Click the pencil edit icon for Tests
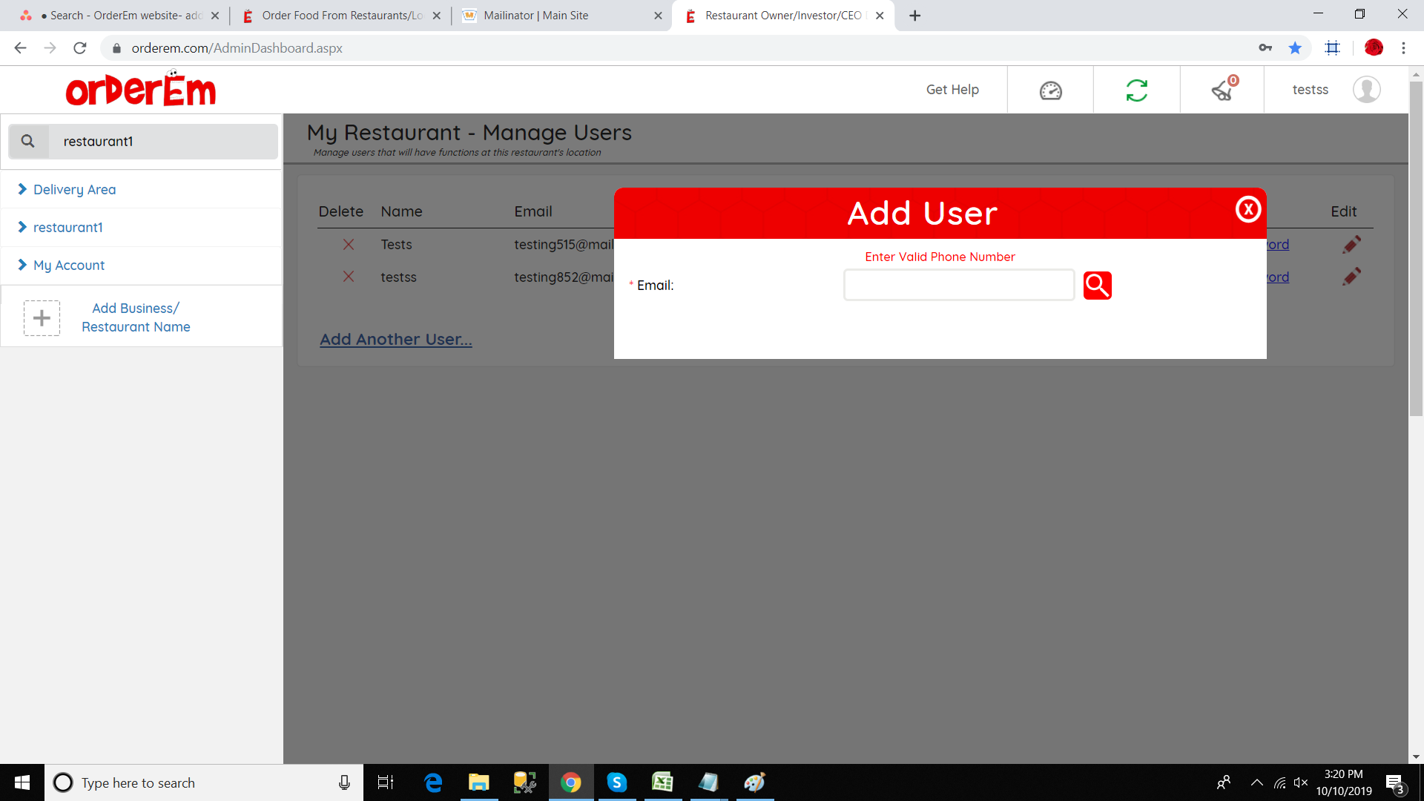This screenshot has height=801, width=1424. coord(1351,245)
